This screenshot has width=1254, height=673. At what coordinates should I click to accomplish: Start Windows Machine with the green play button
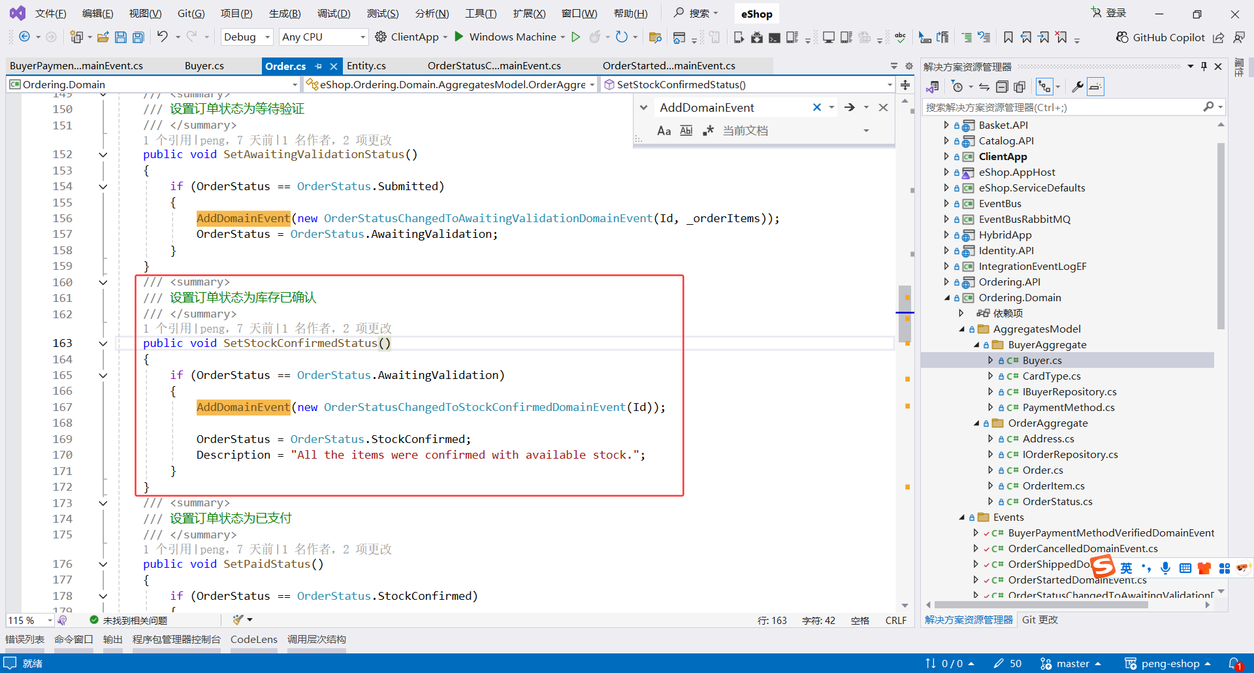click(x=459, y=37)
